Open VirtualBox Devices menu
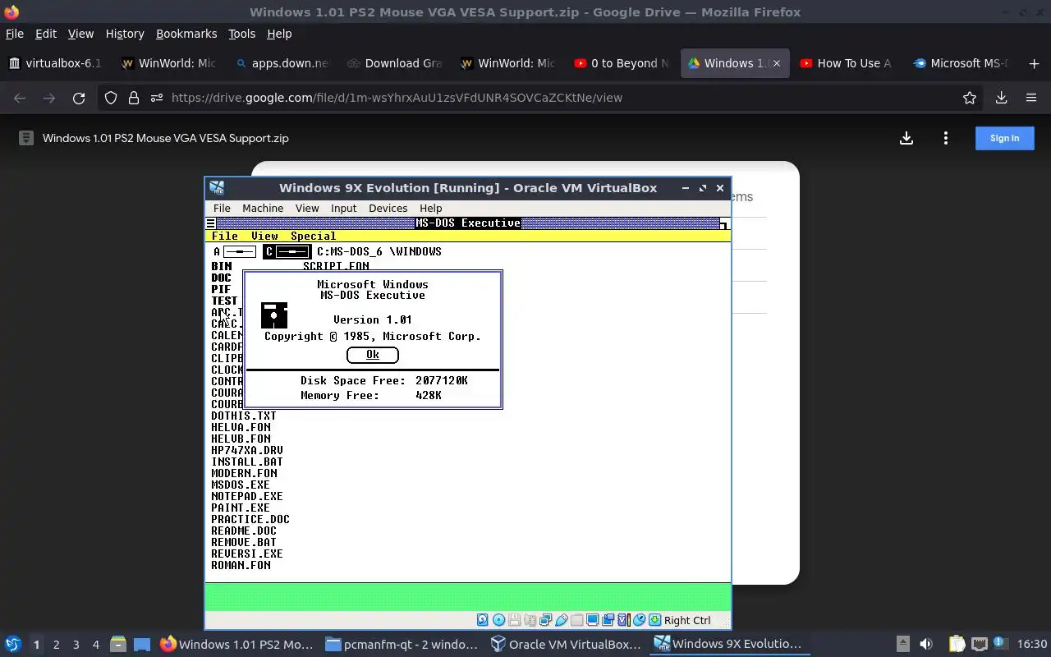 pyautogui.click(x=388, y=209)
